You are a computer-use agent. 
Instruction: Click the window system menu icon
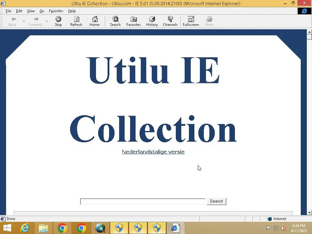tap(3, 3)
